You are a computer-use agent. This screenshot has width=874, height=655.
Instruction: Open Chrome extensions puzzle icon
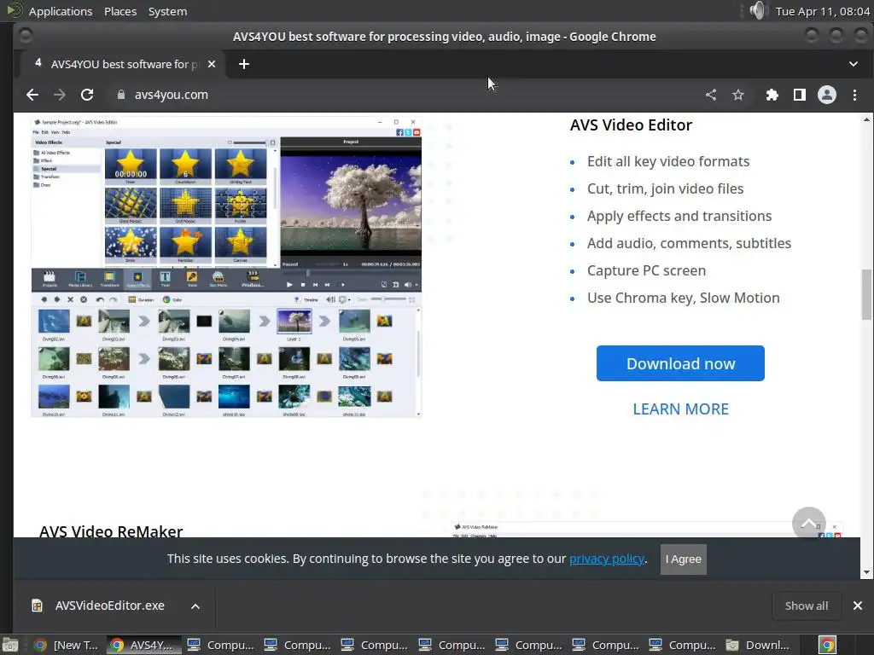click(772, 95)
